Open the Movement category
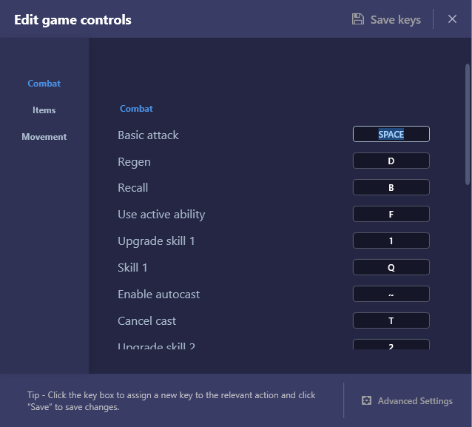472x427 pixels. coord(44,137)
